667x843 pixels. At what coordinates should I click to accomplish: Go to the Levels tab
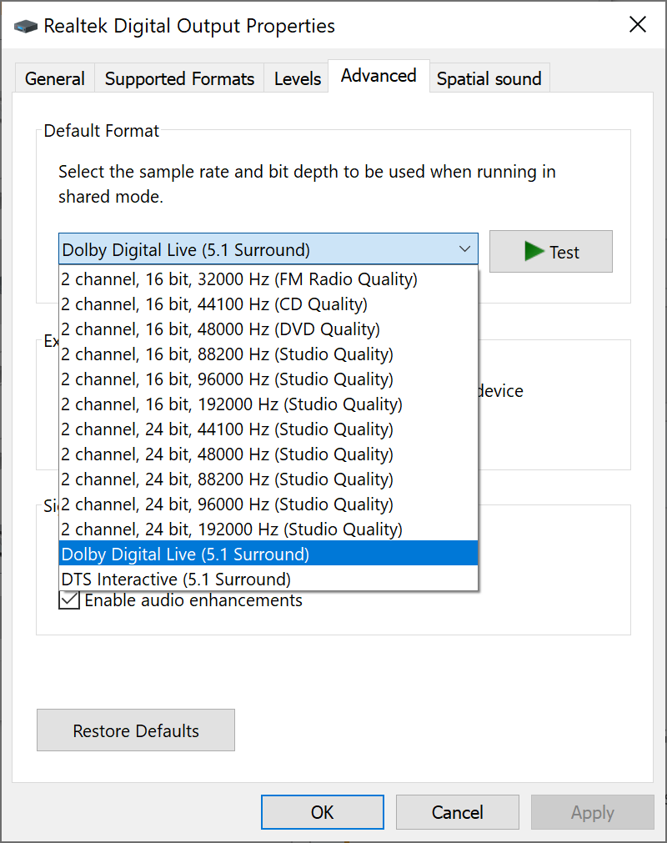pyautogui.click(x=297, y=78)
